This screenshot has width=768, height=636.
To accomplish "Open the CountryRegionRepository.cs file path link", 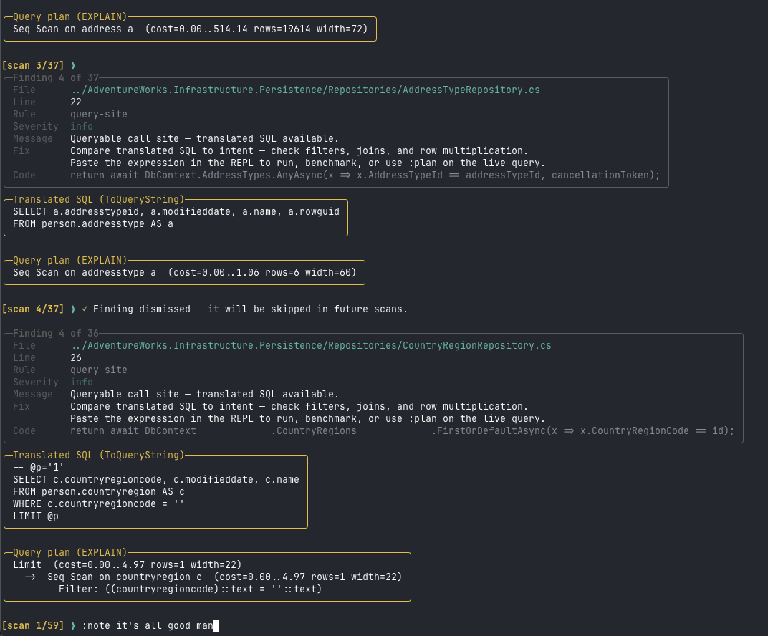I will (x=311, y=346).
